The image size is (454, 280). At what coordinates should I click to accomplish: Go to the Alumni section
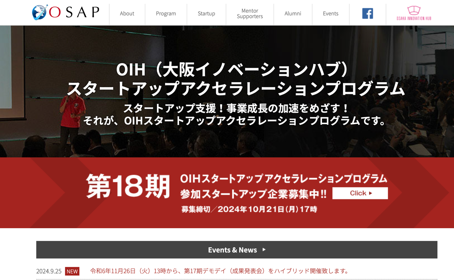click(x=293, y=14)
